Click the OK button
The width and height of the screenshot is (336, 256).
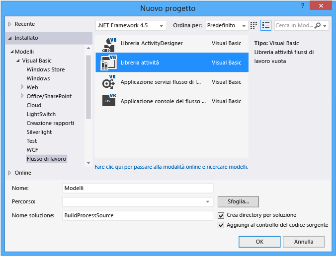(x=259, y=242)
